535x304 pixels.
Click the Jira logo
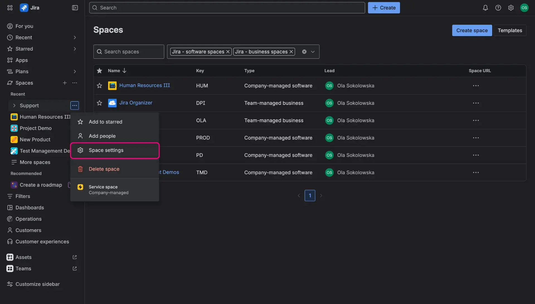(24, 8)
